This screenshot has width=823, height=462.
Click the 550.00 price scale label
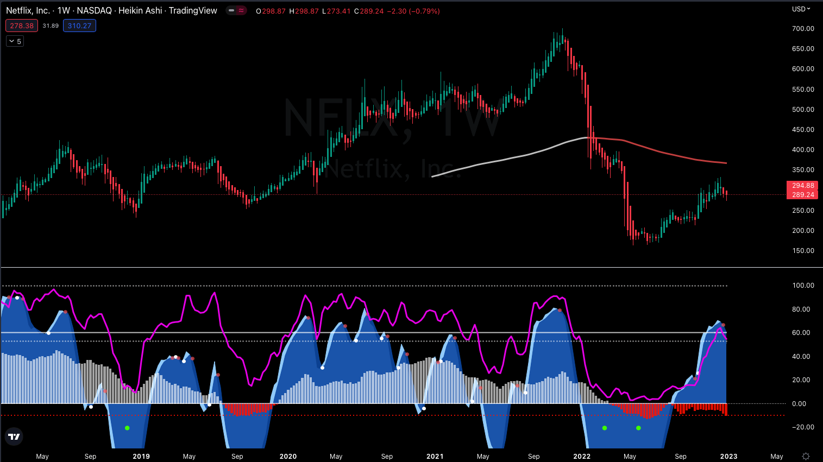pos(803,89)
